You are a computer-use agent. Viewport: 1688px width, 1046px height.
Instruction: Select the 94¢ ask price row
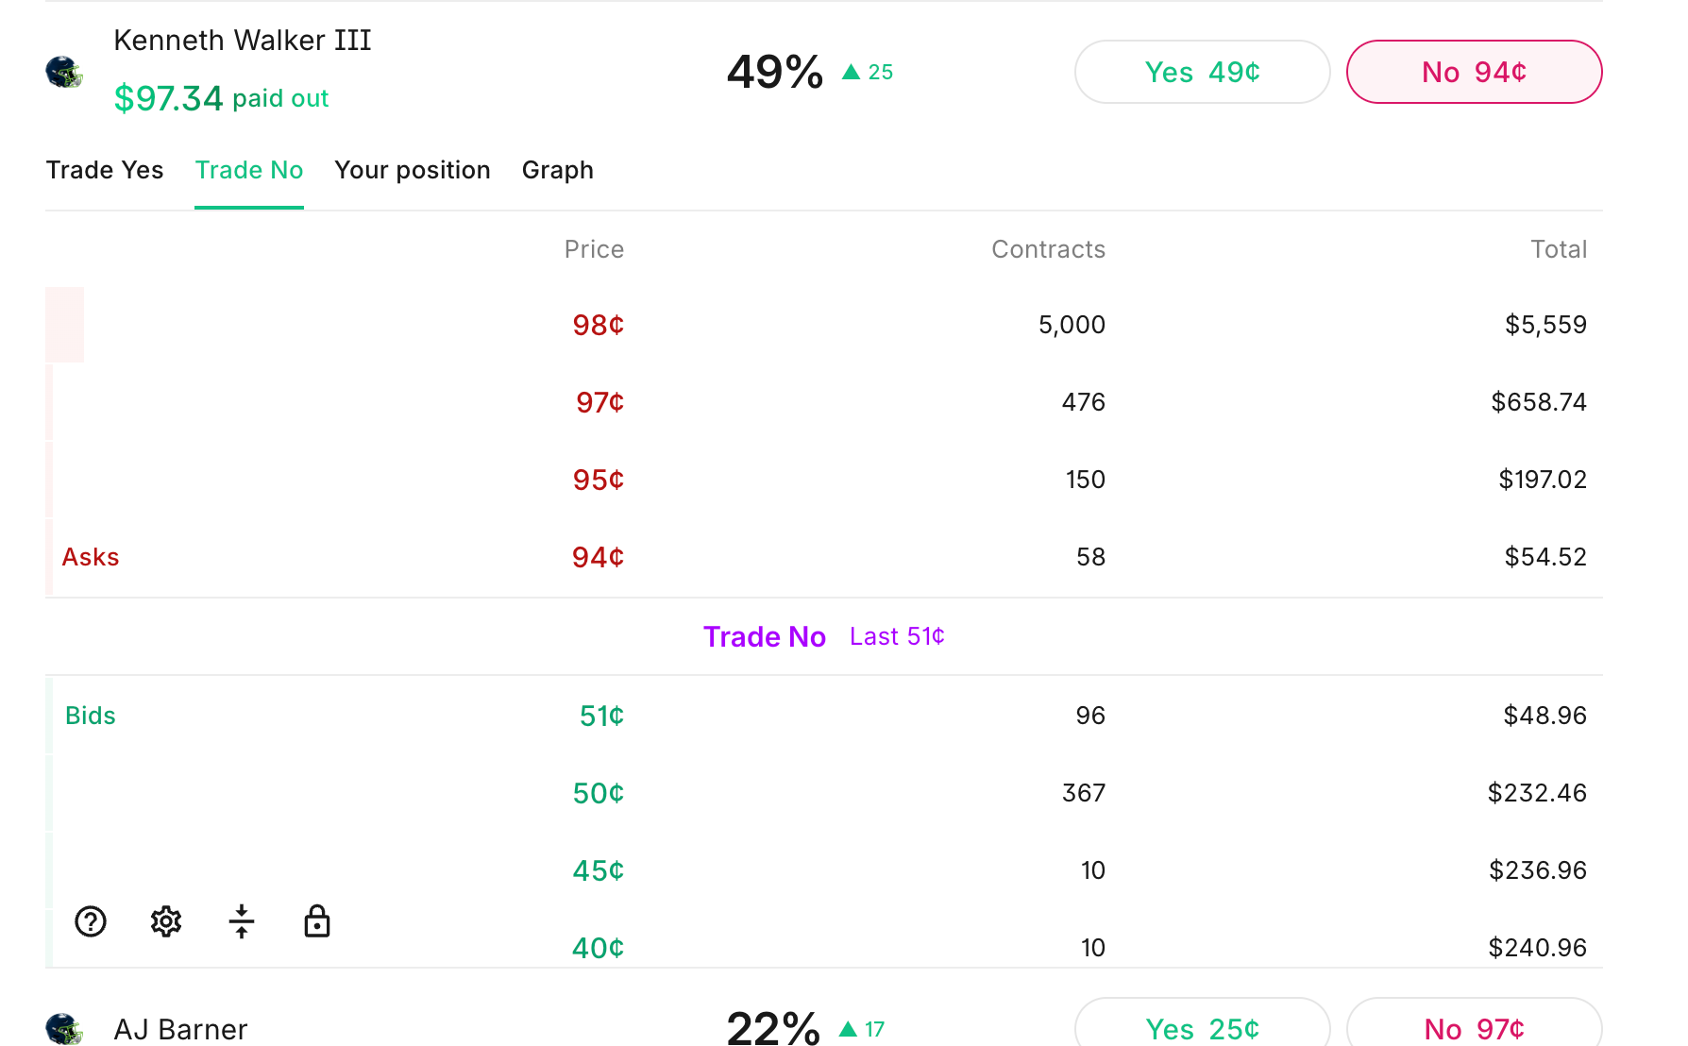pyautogui.click(x=597, y=557)
